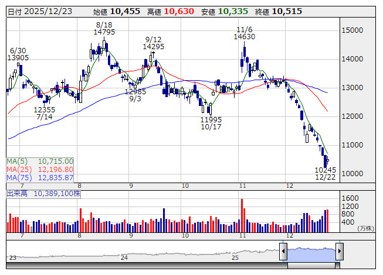The image size is (383, 275).
Task: Click the 9/12 high label 14295
Action: 153,46
